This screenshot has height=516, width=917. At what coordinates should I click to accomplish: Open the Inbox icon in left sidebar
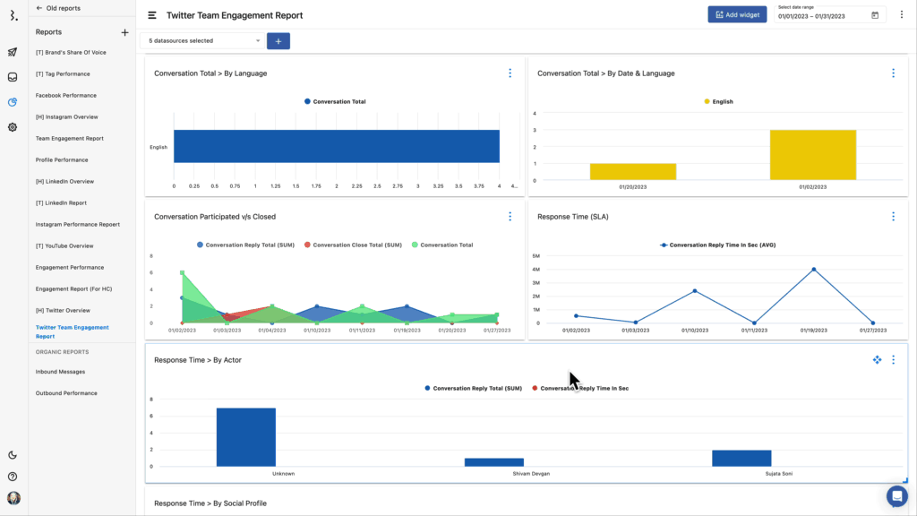pyautogui.click(x=13, y=77)
